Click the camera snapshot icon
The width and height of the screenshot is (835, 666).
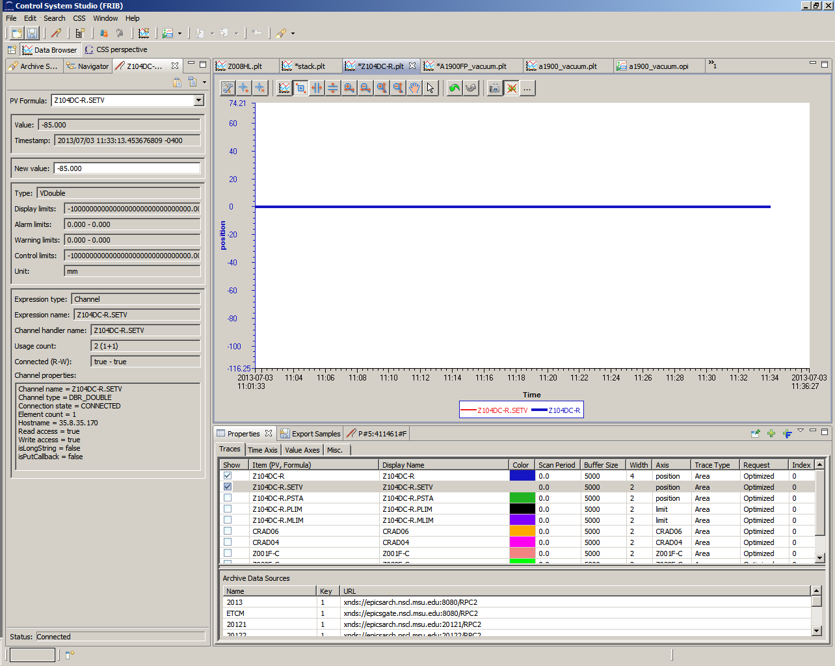(495, 88)
